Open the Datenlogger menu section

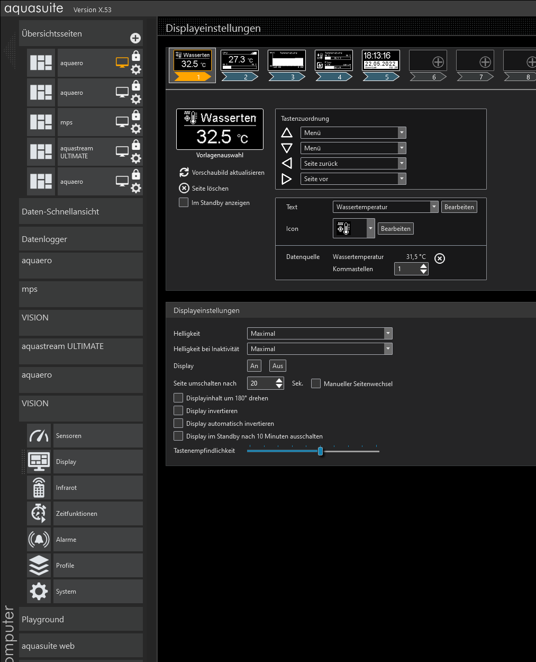(80, 239)
